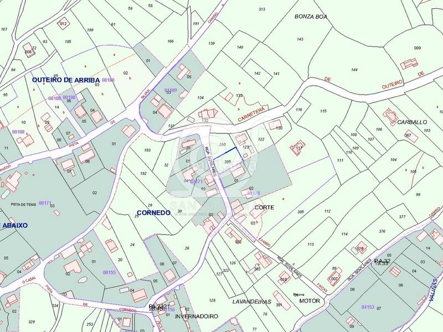The image size is (443, 332).
Task: Click the CORNEDO place name label
Action: tap(152, 212)
